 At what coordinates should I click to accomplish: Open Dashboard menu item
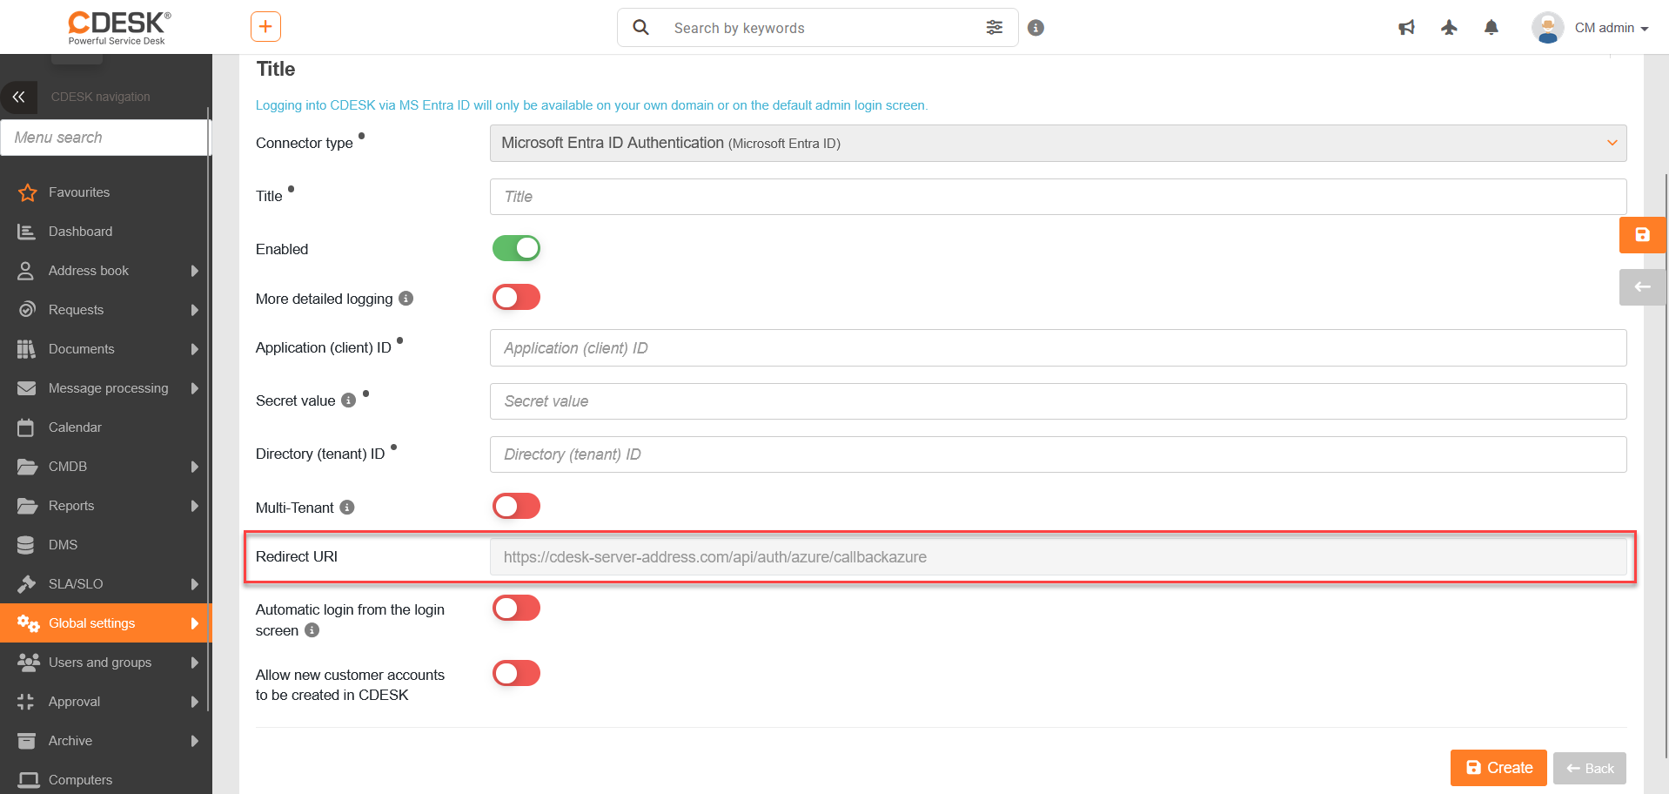tap(104, 232)
